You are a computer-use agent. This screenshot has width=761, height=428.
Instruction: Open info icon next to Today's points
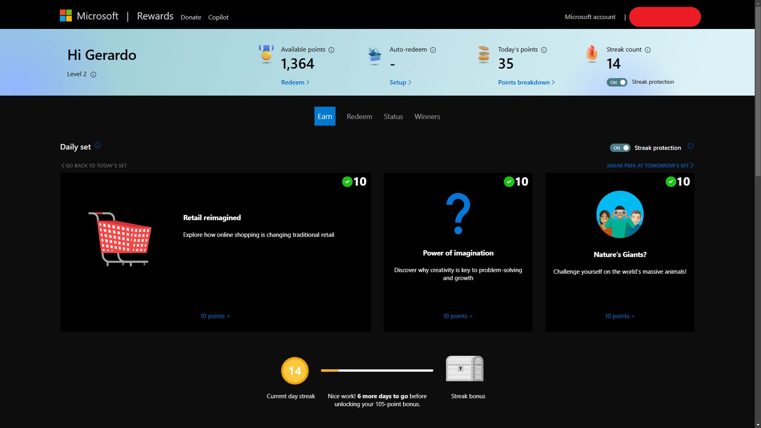[x=544, y=50]
